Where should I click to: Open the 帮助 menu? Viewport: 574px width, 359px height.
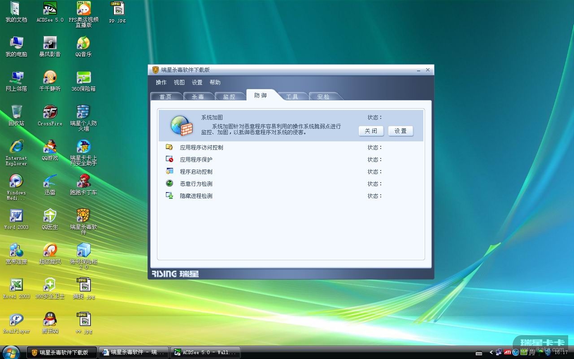click(x=215, y=83)
